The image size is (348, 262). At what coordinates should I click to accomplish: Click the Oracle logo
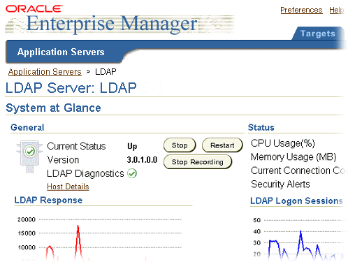pyautogui.click(x=34, y=9)
